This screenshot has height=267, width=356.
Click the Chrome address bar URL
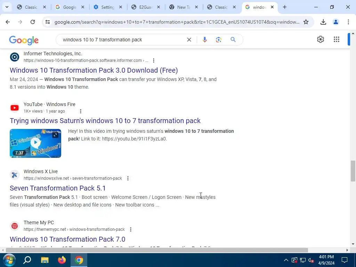point(177,22)
